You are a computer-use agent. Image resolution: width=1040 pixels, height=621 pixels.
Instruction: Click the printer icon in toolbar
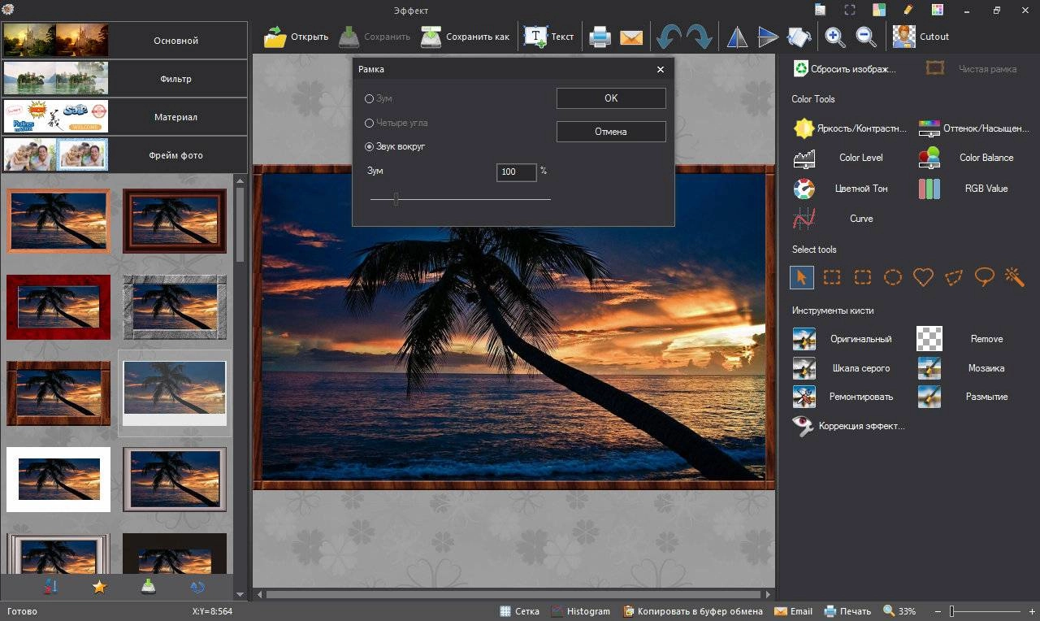600,37
